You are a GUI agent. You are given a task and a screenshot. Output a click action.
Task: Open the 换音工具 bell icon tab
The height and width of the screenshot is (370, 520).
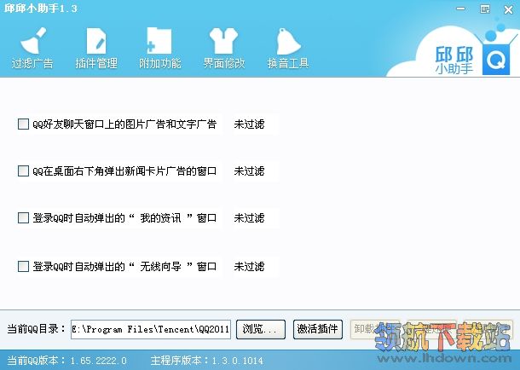click(x=288, y=49)
